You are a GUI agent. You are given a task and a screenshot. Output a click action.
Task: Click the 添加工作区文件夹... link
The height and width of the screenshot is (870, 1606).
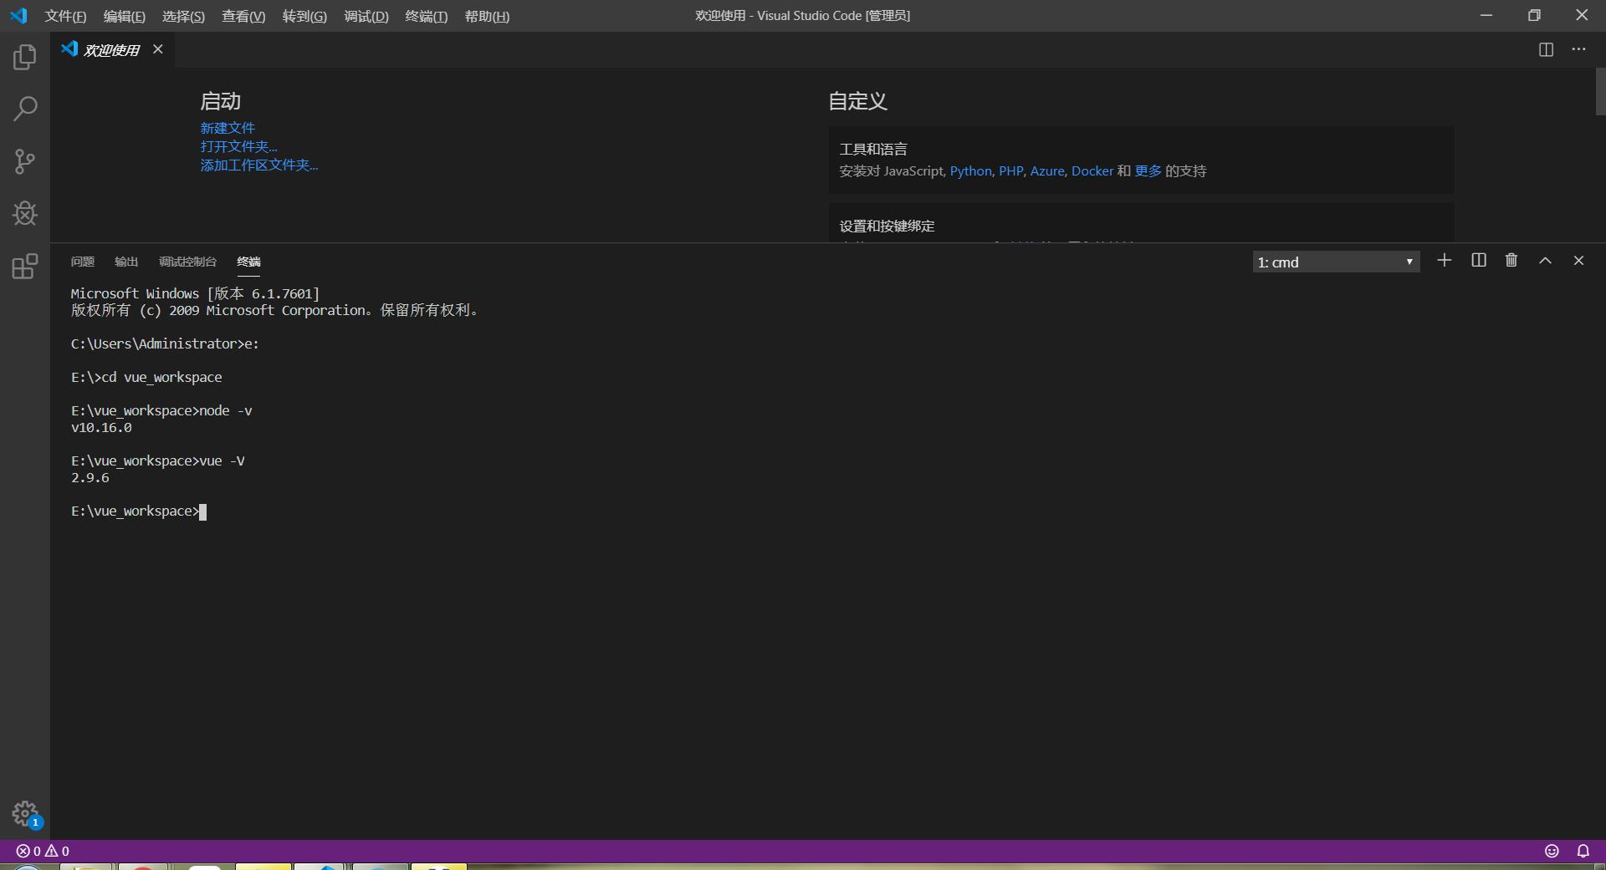[259, 165]
